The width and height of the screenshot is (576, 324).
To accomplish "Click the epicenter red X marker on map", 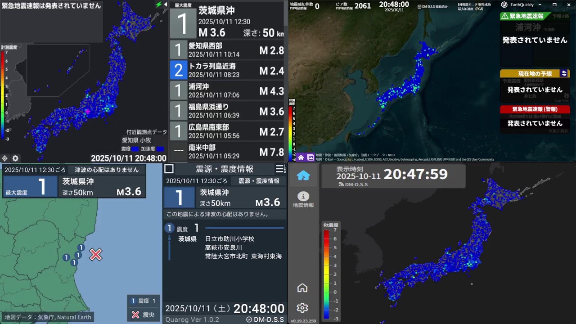I will [x=95, y=255].
